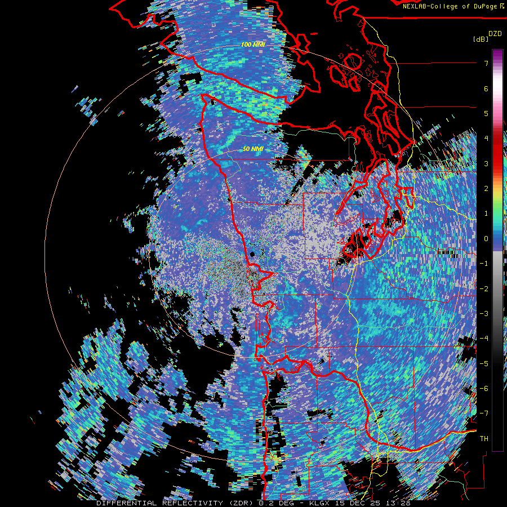The height and width of the screenshot is (507, 507).
Task: Select the -2 value on the scale
Action: coord(484,289)
